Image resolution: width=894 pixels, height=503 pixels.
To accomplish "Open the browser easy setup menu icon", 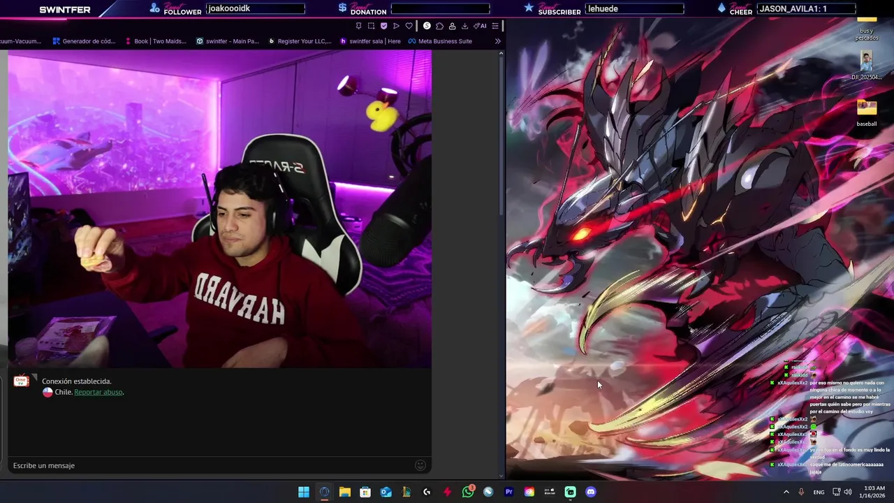I will pyautogui.click(x=495, y=26).
